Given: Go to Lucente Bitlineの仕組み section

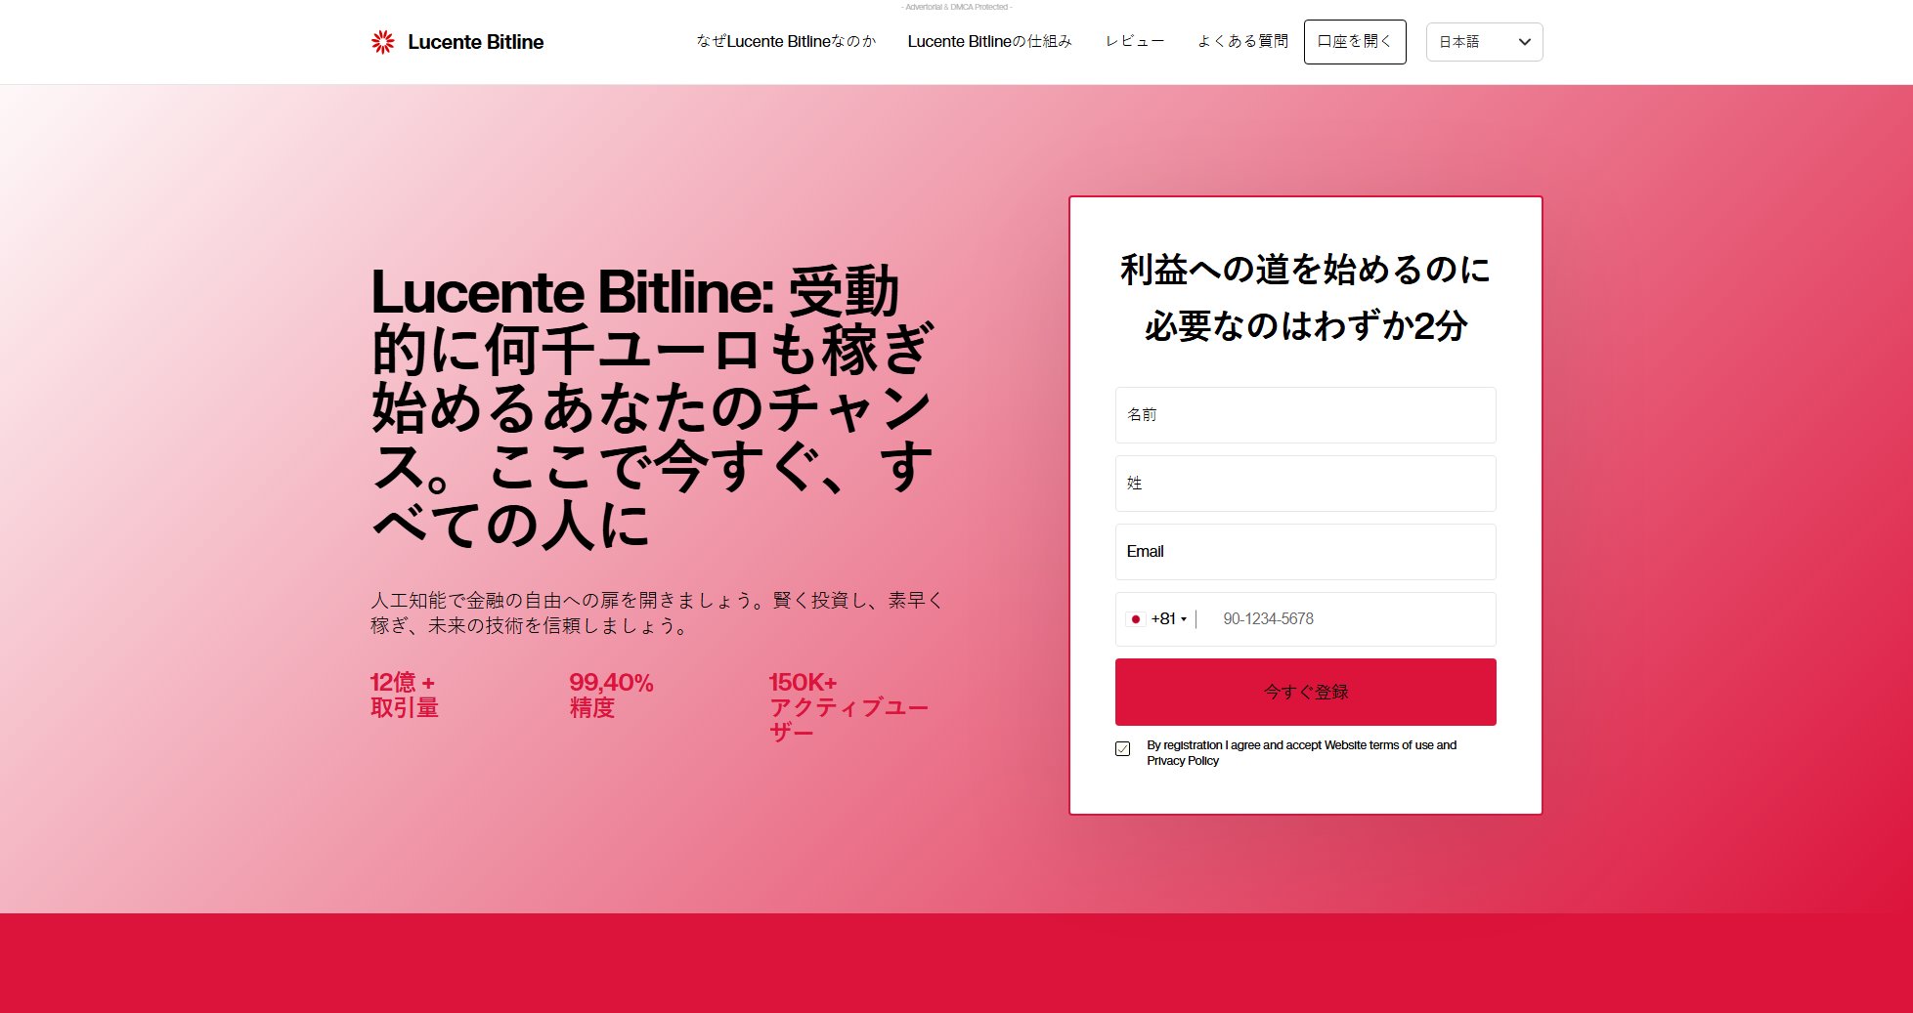Looking at the screenshot, I should [989, 41].
